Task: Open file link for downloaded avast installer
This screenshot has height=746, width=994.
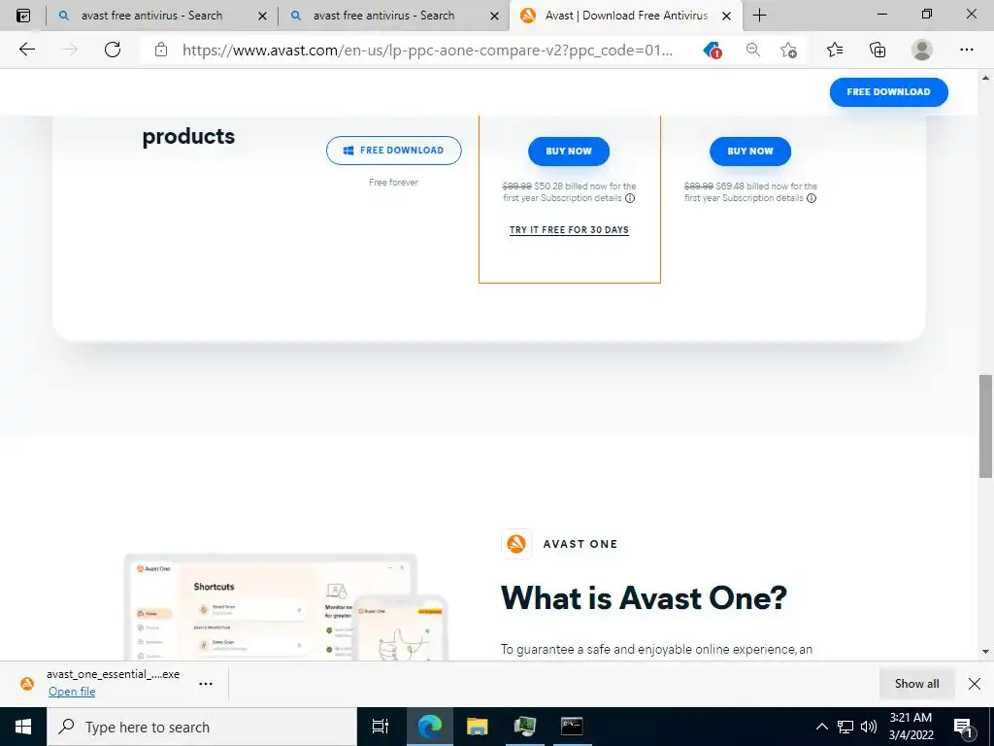Action: pos(72,692)
